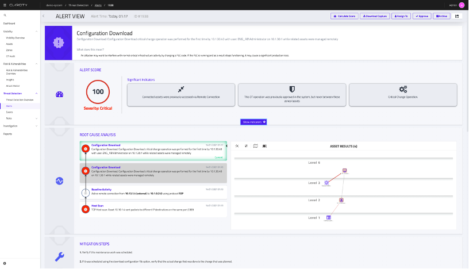Click the Critical Change Operation indicator card
Image resolution: width=469 pixels, height=269 pixels.
403,95
